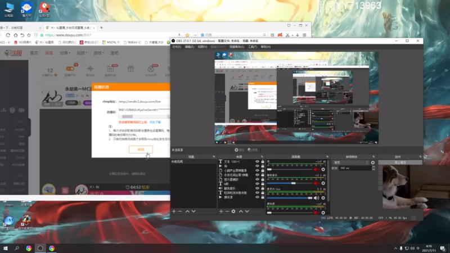The height and width of the screenshot is (253, 450).
Task: Switch to the Douyu stream browser tab
Action: pos(70,28)
